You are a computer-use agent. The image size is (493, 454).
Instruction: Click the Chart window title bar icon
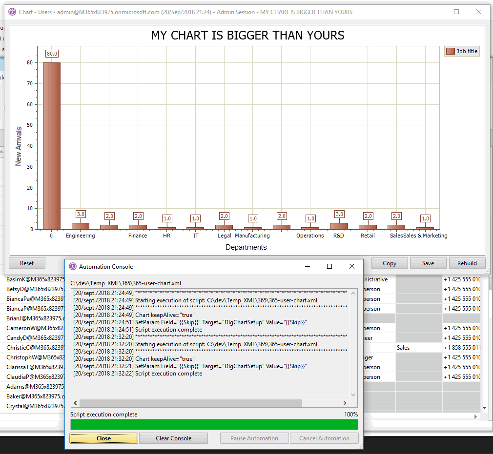pos(12,12)
